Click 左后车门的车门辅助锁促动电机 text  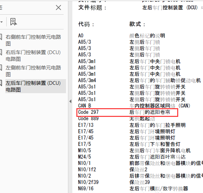165,80
